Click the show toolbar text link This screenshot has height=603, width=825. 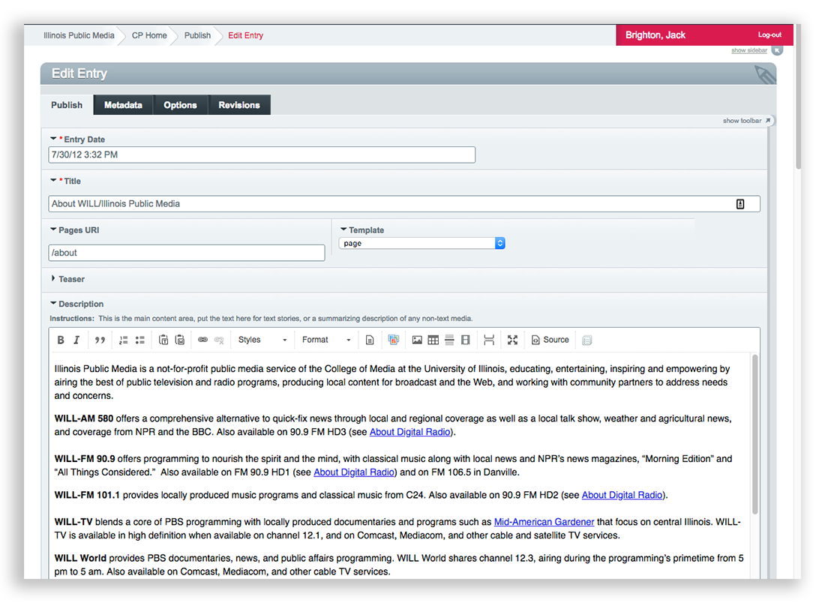point(742,121)
